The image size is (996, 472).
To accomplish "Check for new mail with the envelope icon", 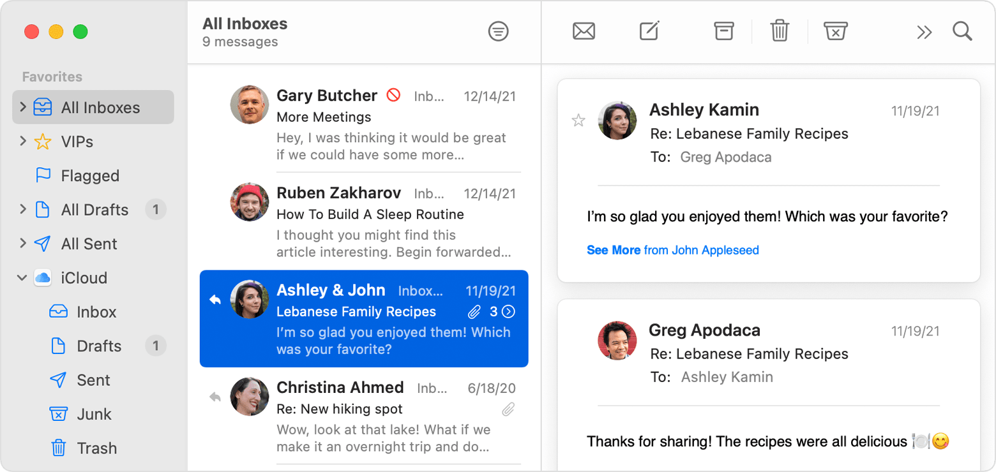I will click(x=584, y=31).
